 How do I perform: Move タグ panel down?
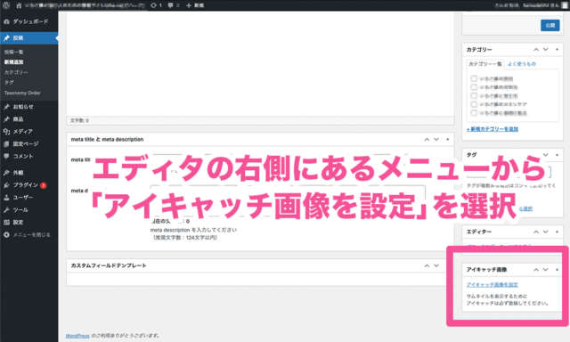546,155
